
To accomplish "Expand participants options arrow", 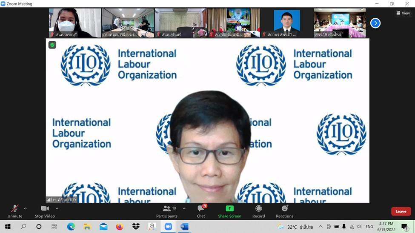I will (184, 208).
